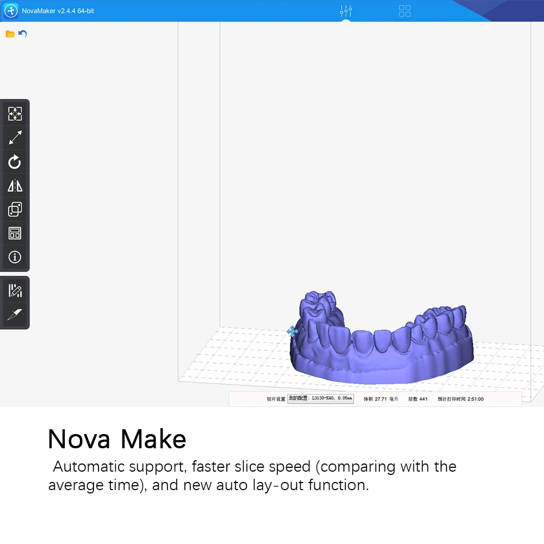Click the NovaMaker app logo
The height and width of the screenshot is (544, 544).
pos(11,11)
